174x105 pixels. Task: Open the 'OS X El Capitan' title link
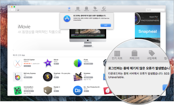coord(29,60)
